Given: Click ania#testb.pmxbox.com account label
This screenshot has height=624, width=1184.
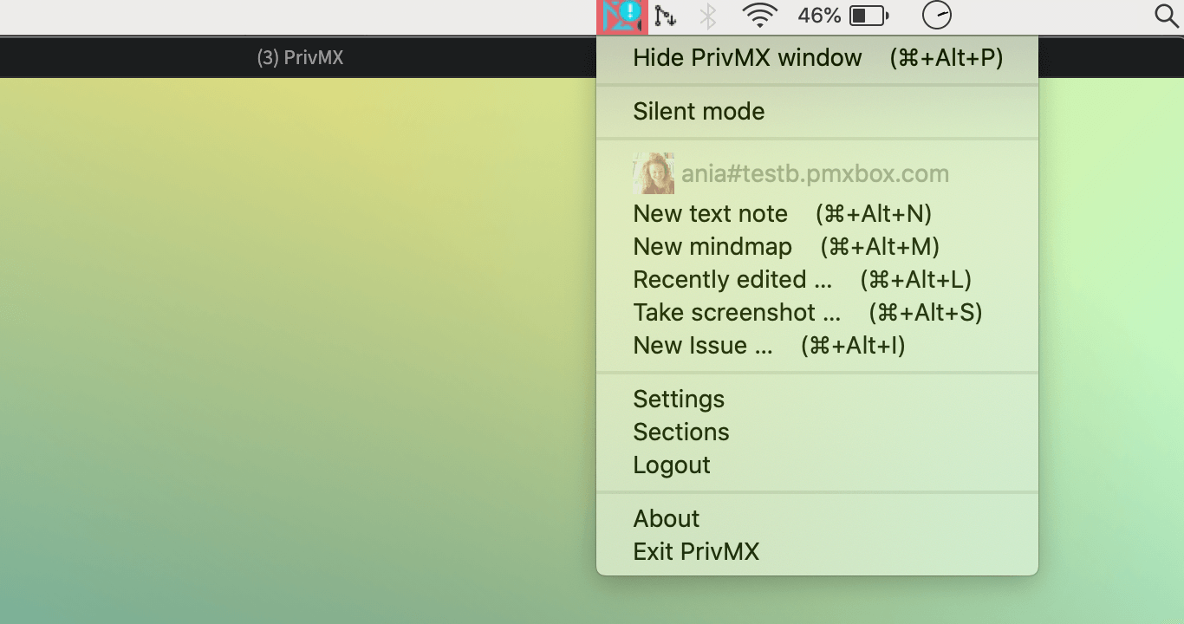Looking at the screenshot, I should pos(815,173).
